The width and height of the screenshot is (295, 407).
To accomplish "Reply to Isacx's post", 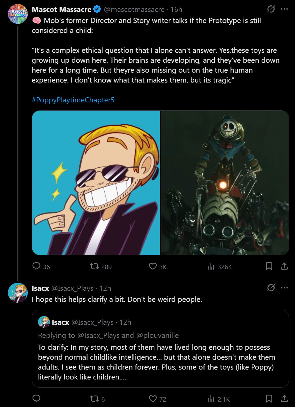I will click(x=37, y=399).
